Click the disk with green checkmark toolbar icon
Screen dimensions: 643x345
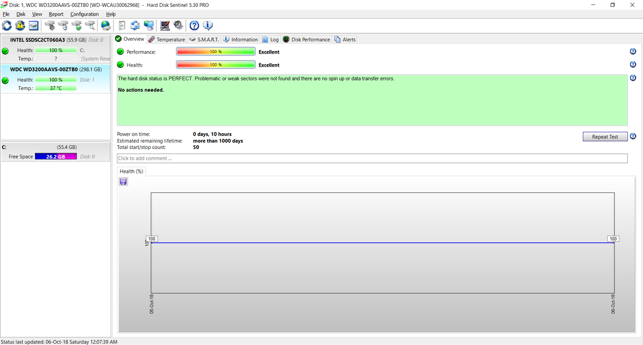pos(77,25)
